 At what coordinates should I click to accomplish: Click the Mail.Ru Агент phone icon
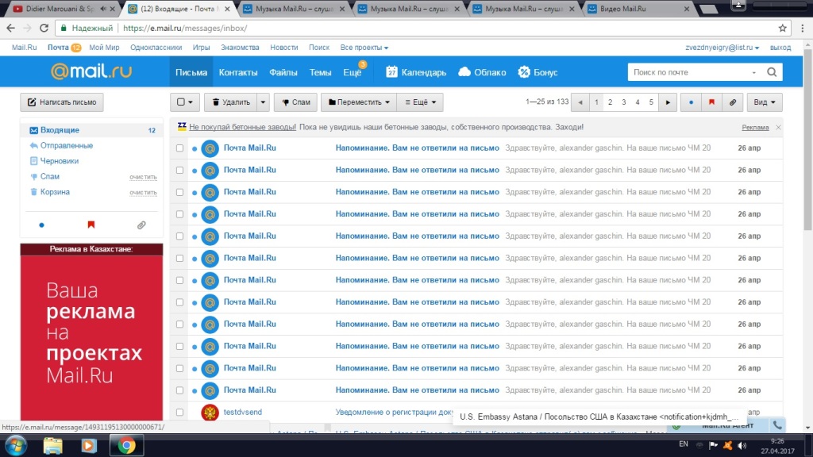point(777,425)
